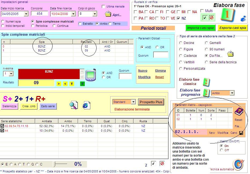Expand the Colpi di gioco dropdown

pos(95,14)
